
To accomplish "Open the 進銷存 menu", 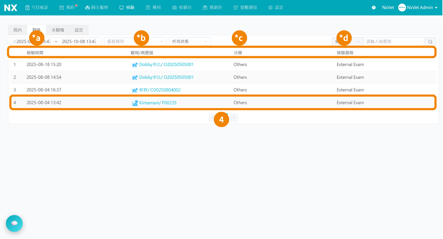I will pyautogui.click(x=213, y=8).
